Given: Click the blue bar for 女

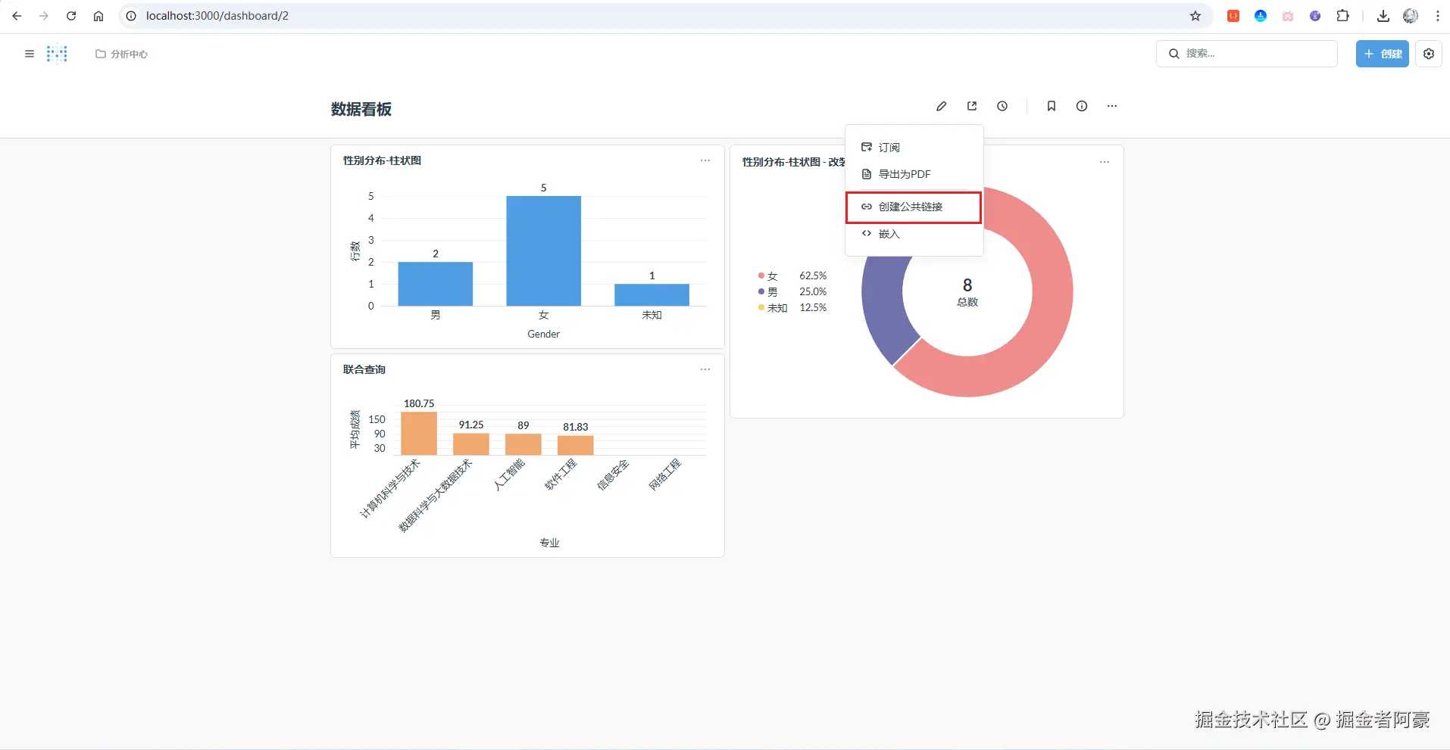Looking at the screenshot, I should pos(543,251).
